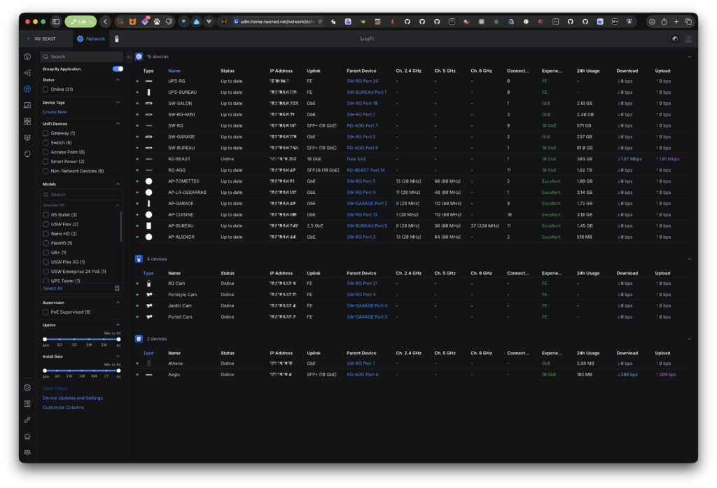
Task: Open the Client Devices icon in navigation rail
Action: (x=27, y=105)
